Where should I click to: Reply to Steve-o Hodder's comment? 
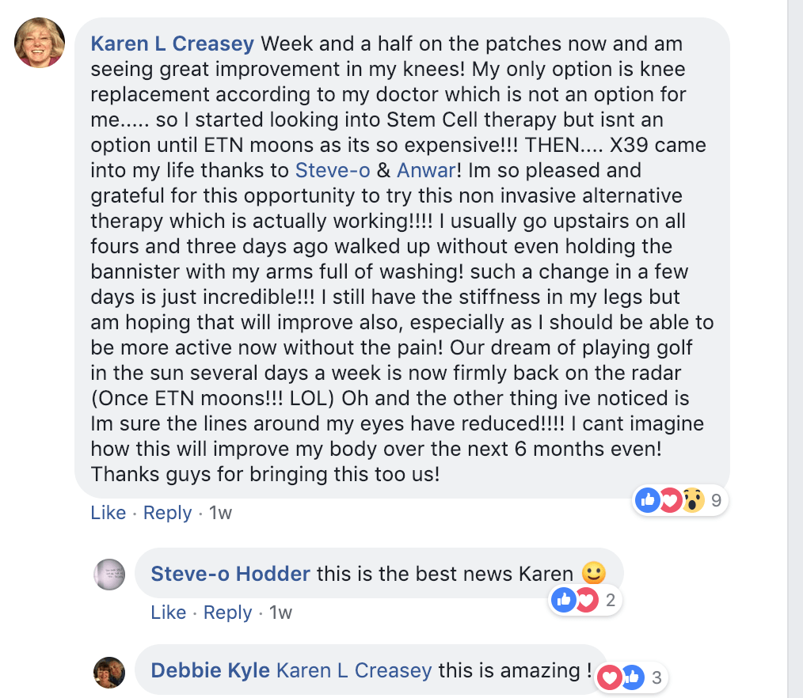tap(228, 613)
